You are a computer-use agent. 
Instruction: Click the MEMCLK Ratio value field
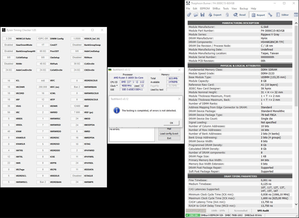coord(9,39)
